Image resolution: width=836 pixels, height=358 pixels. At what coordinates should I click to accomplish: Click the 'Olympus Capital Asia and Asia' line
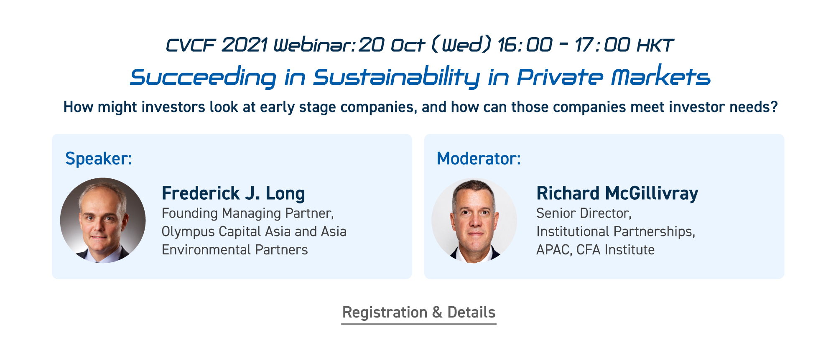(x=254, y=231)
